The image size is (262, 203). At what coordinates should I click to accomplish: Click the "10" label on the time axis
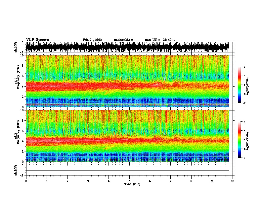(233, 181)
